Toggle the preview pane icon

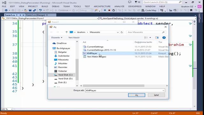click(x=157, y=38)
